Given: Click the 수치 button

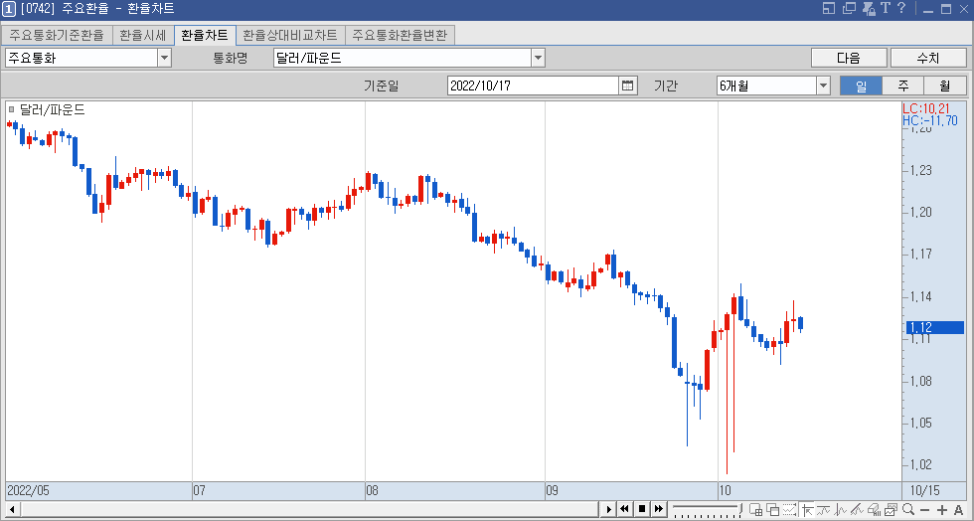Looking at the screenshot, I should point(928,58).
